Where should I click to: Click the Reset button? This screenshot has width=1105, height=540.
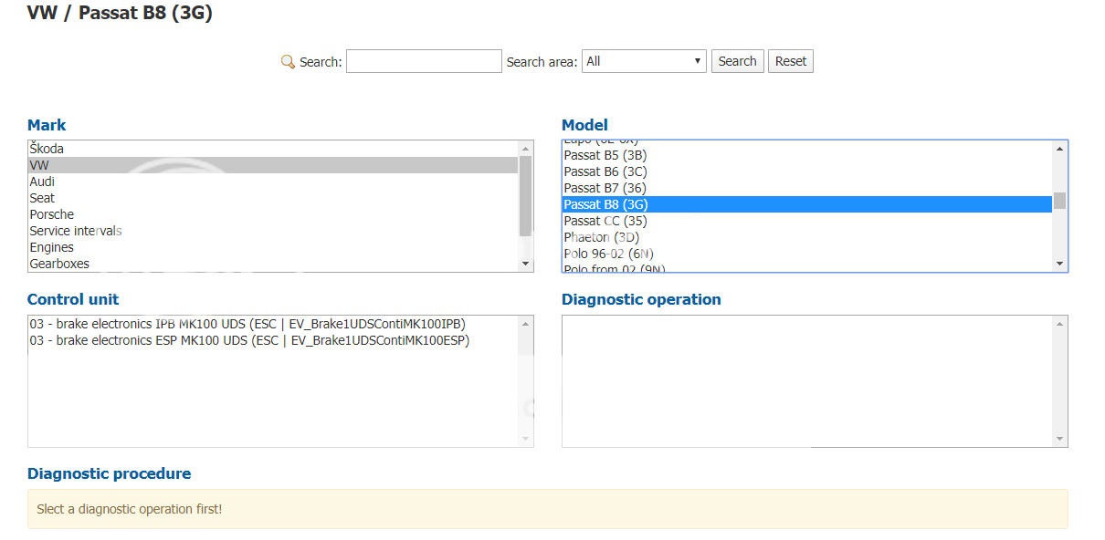[x=791, y=61]
